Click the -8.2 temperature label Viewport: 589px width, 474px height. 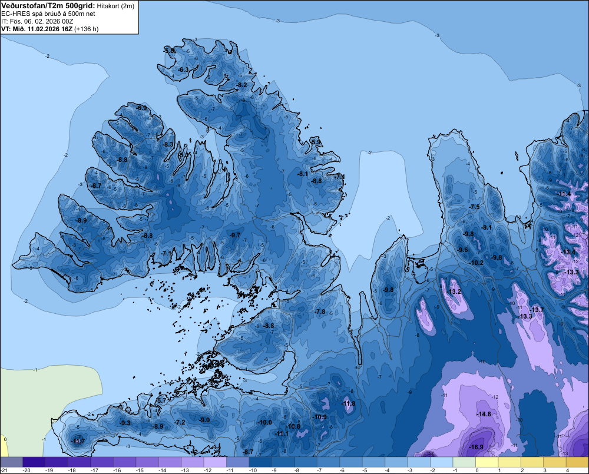click(242, 85)
